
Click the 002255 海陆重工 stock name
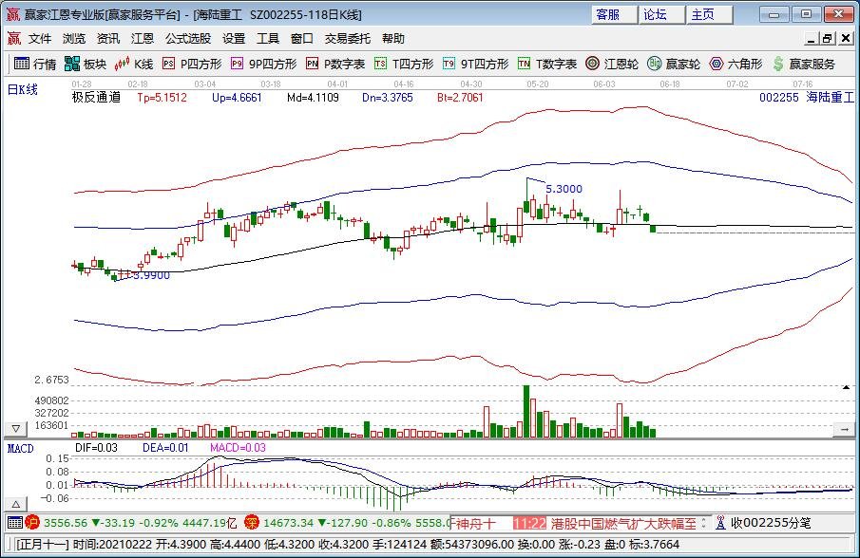pos(806,98)
